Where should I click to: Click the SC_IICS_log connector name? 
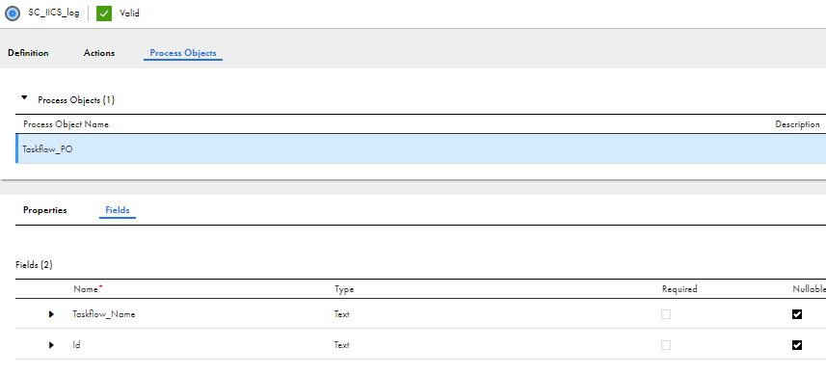(54, 13)
